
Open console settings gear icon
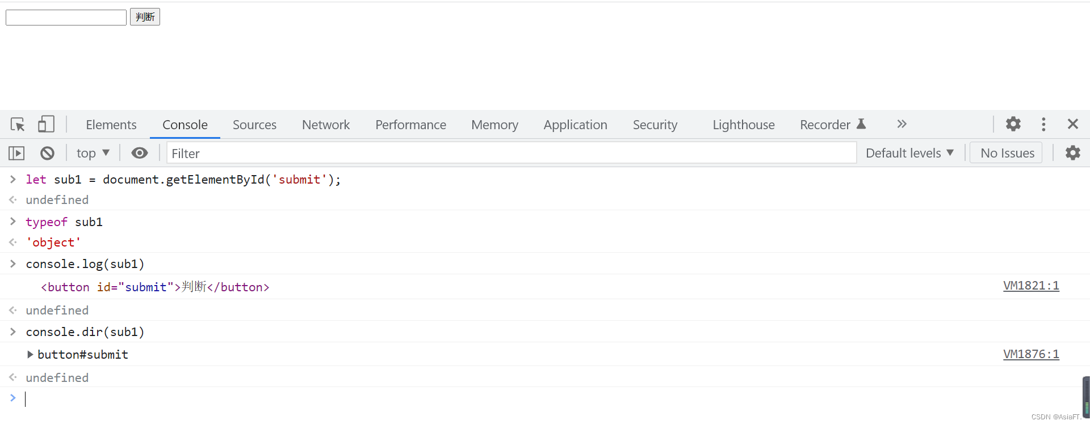pos(1073,153)
